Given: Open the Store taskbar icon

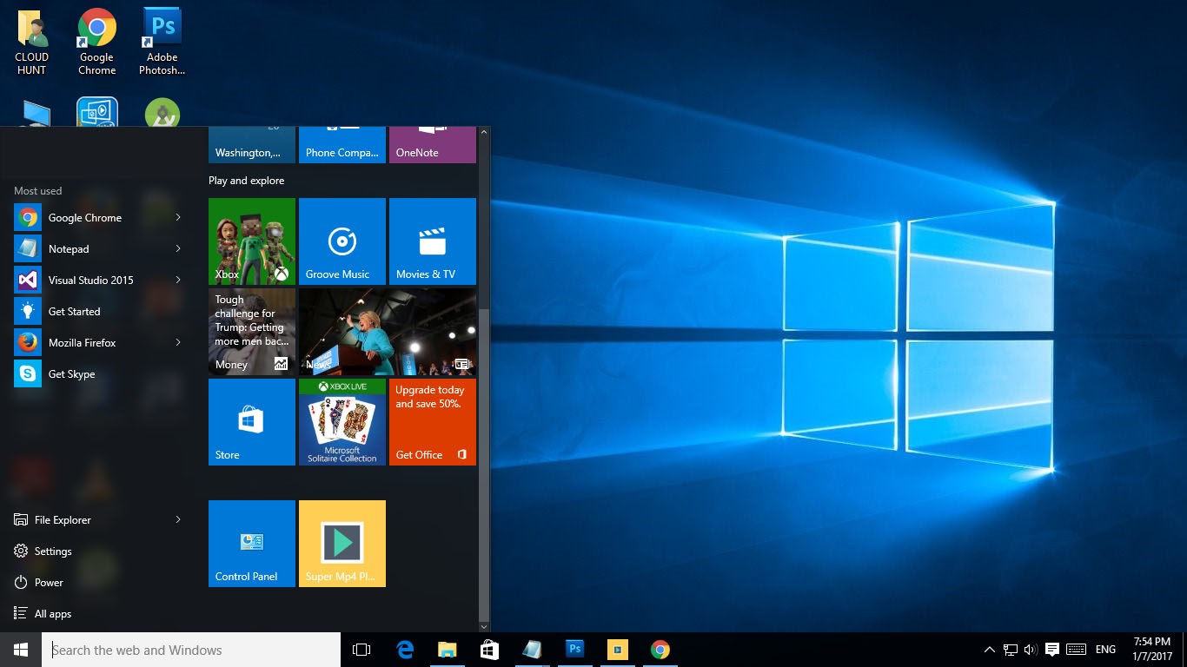Looking at the screenshot, I should click(x=489, y=650).
